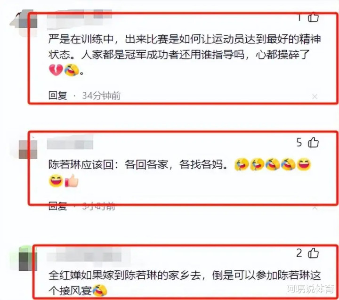Dismiss the comment posted 34分钟前 with the X icon
Screen dimensions: 339x300
315,97
